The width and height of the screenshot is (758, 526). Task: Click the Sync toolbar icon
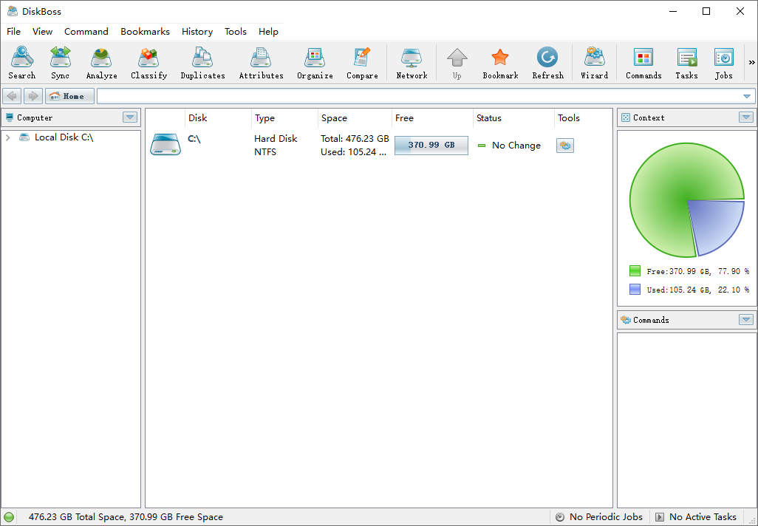coord(60,63)
